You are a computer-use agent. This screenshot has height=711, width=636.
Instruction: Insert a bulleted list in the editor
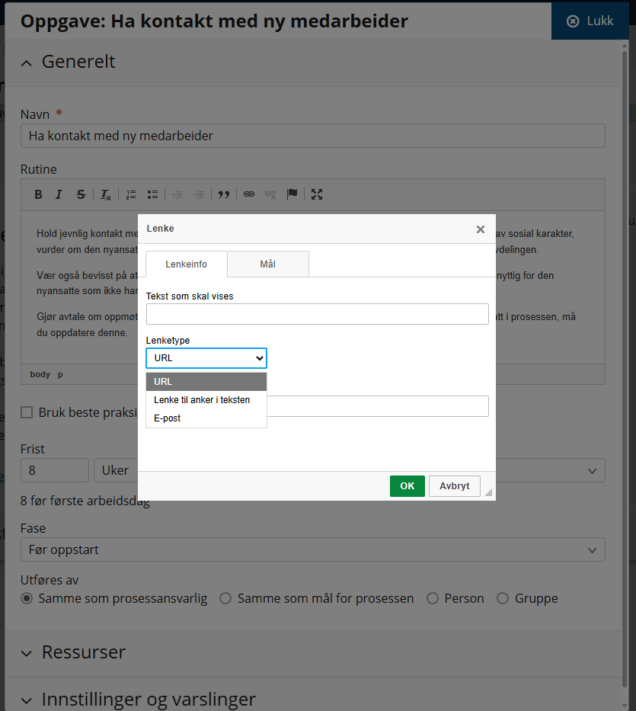click(x=152, y=194)
